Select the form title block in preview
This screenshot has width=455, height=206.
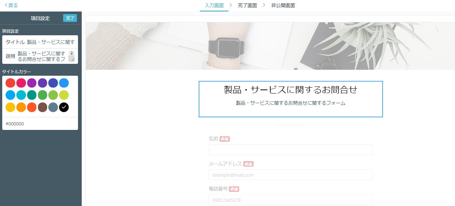(291, 99)
